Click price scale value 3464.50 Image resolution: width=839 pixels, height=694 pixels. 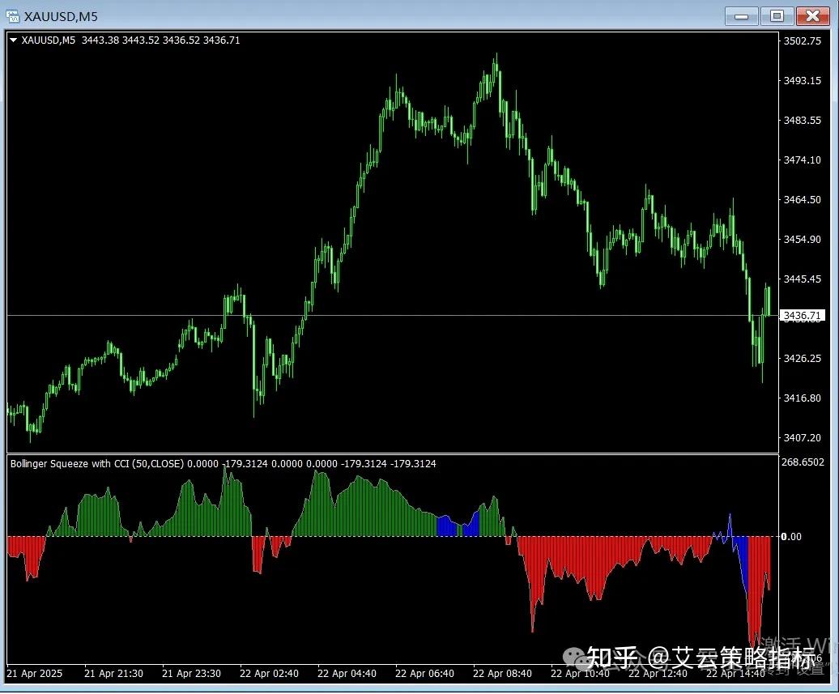[802, 199]
